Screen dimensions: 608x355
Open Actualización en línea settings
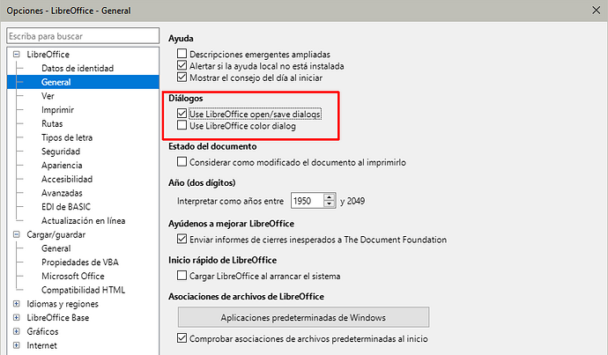point(84,221)
